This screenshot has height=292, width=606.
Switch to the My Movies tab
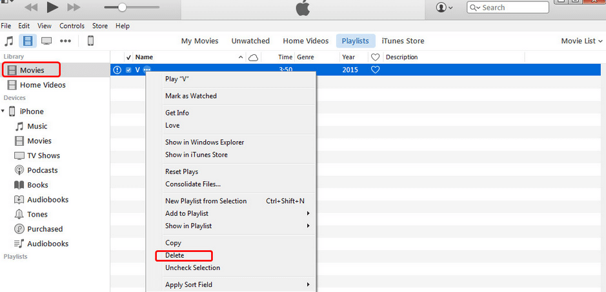tap(200, 41)
